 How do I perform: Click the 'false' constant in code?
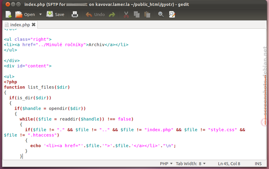point(124,119)
